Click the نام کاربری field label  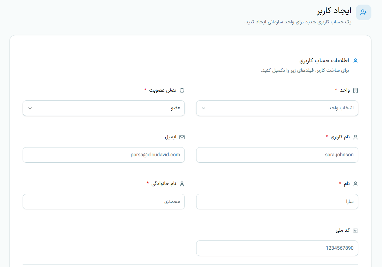340,137
